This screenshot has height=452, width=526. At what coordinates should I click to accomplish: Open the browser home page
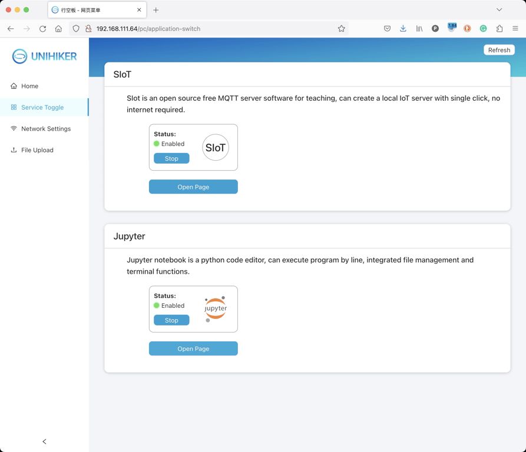58,29
